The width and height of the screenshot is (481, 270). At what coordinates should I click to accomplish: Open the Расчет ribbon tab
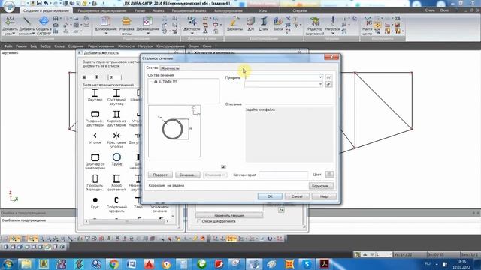click(x=140, y=10)
